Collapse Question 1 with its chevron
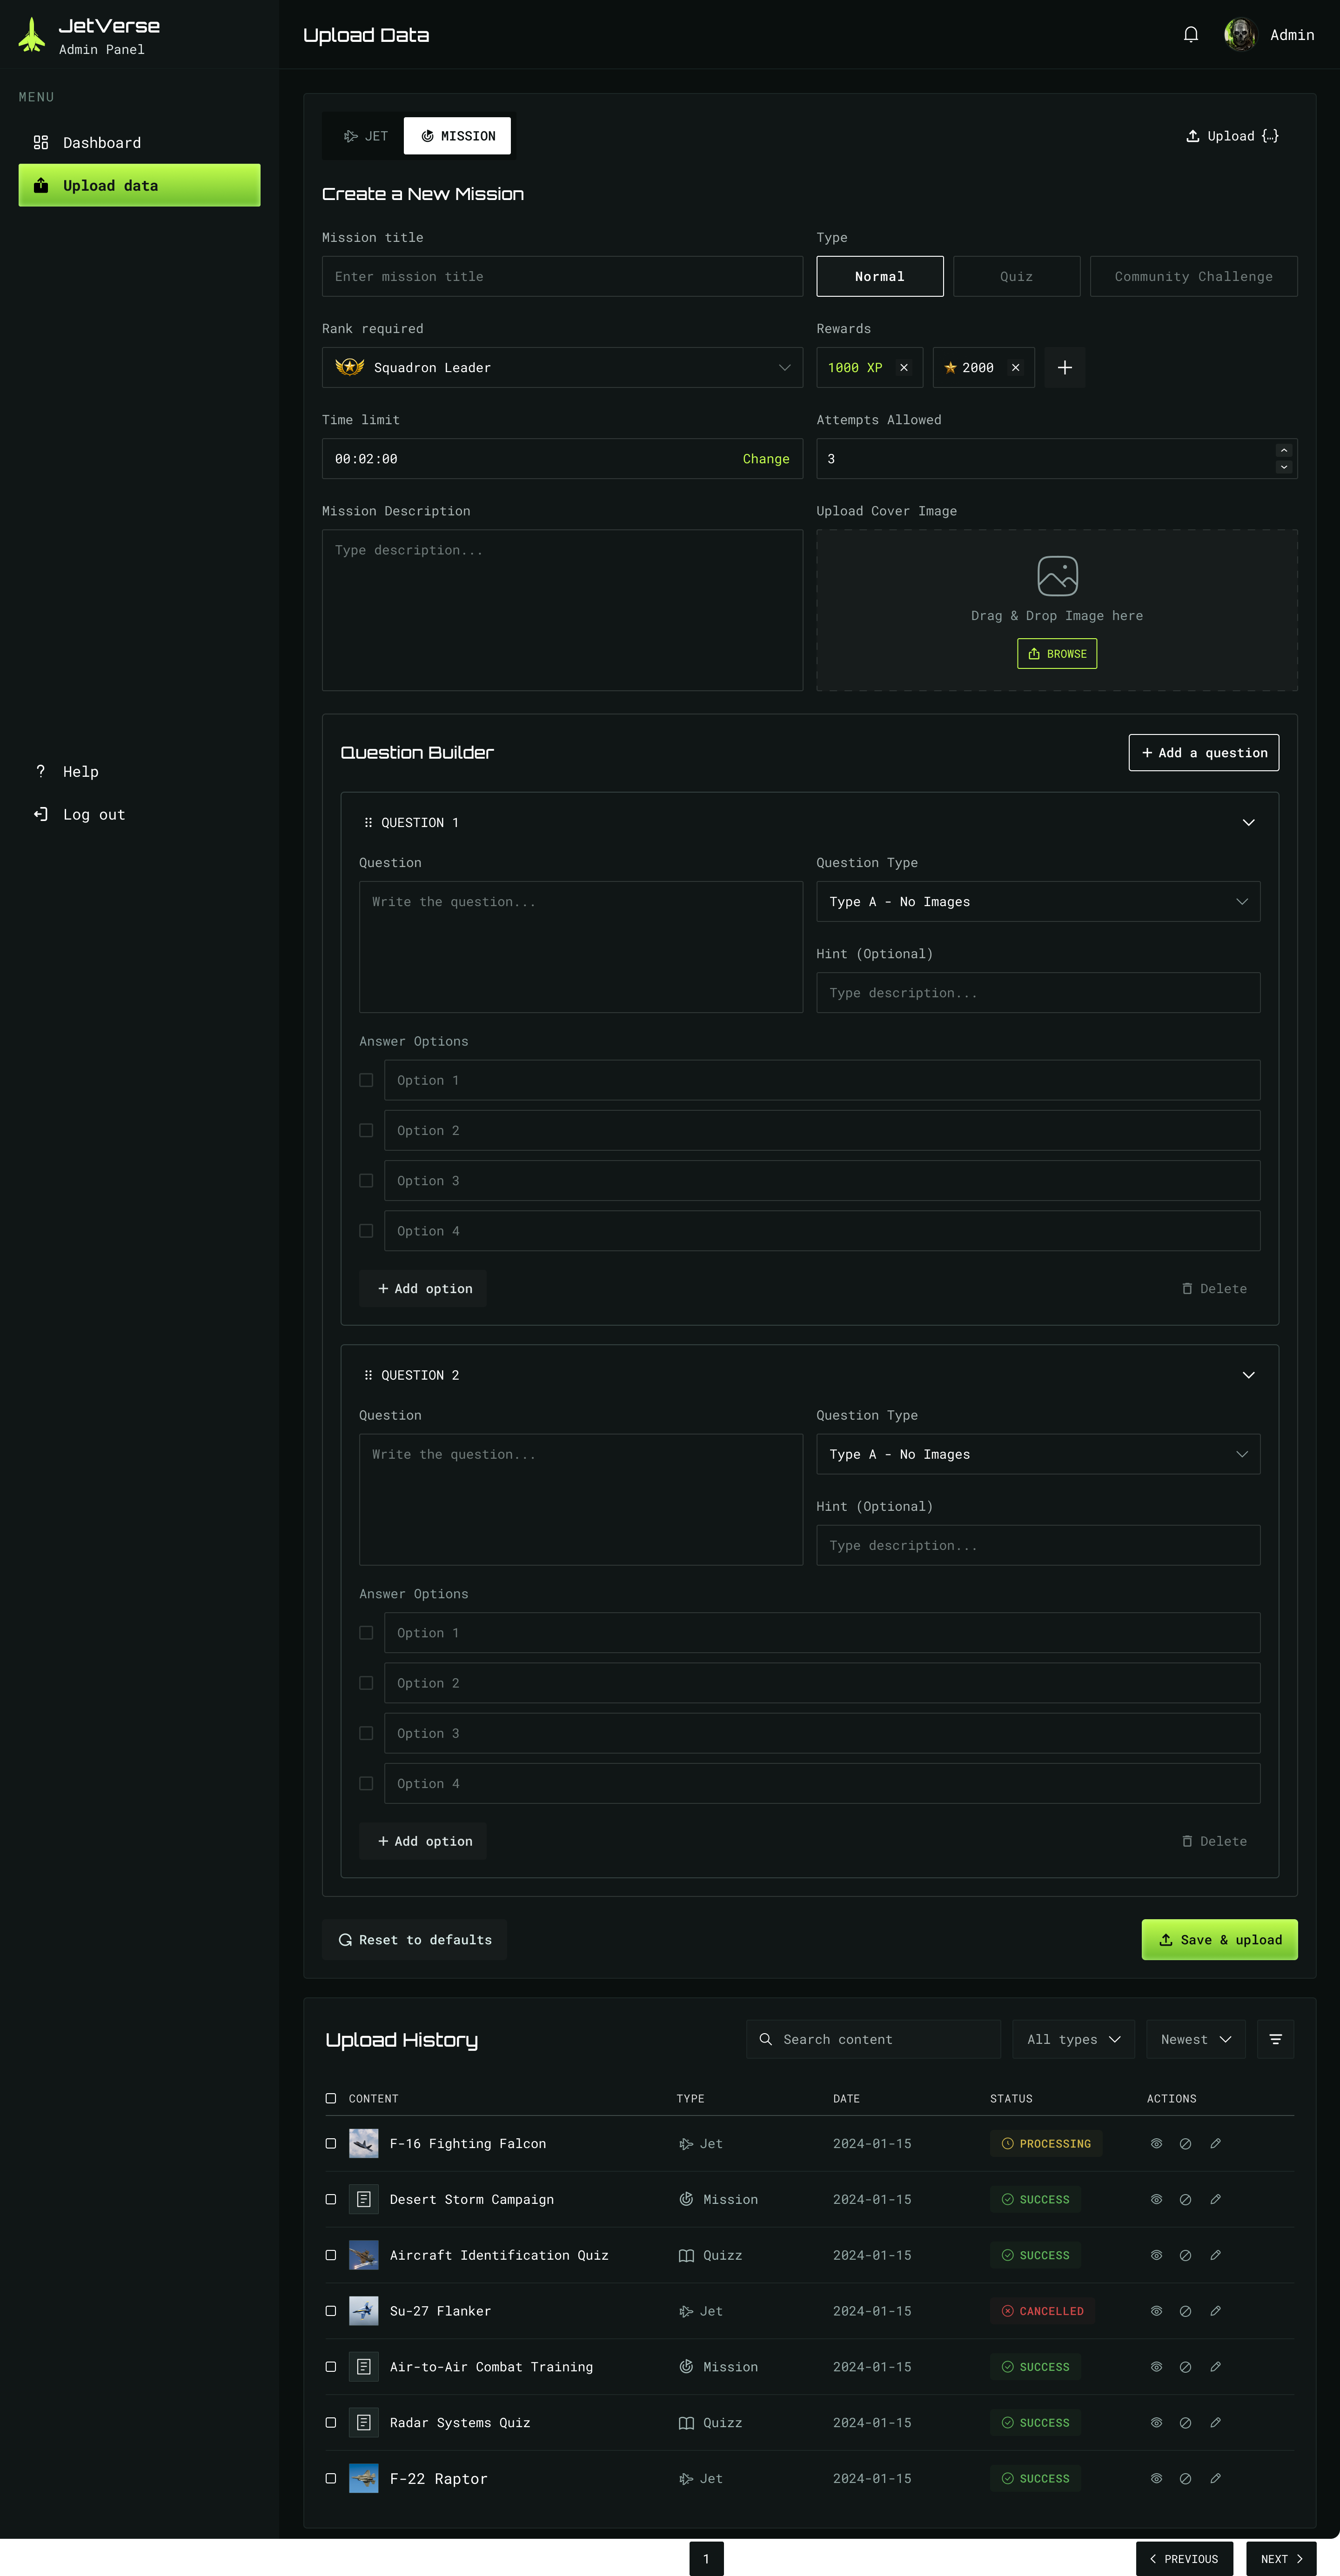1340x2576 pixels. pos(1249,823)
